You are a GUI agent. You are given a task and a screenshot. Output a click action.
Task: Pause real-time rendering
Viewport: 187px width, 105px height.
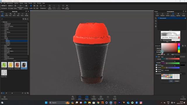tap(15, 7)
